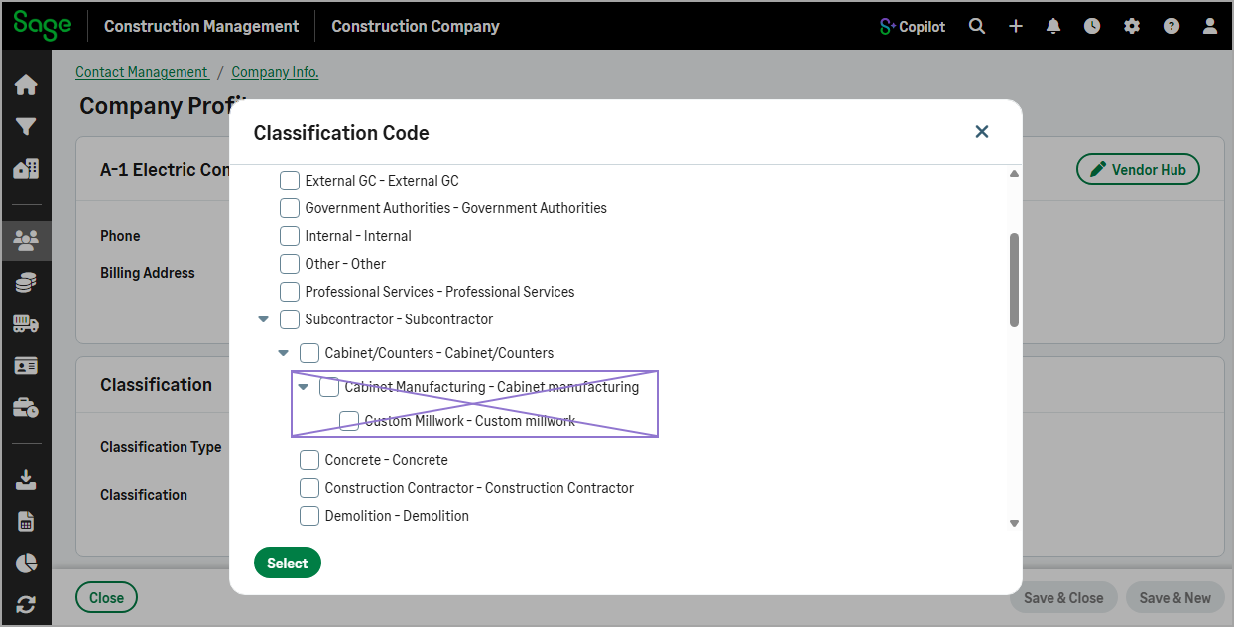
Task: Click the search magnifier icon in header
Action: click(x=977, y=27)
